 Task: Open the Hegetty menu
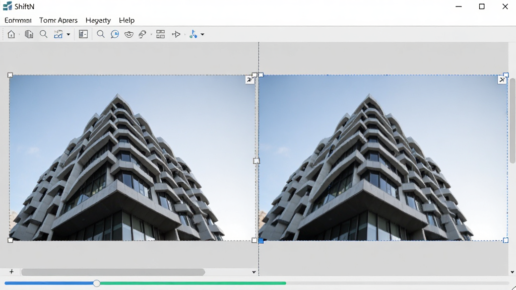[98, 20]
